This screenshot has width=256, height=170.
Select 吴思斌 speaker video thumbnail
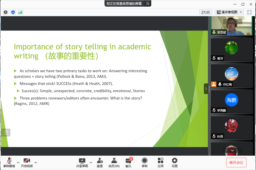pyautogui.click(x=232, y=25)
